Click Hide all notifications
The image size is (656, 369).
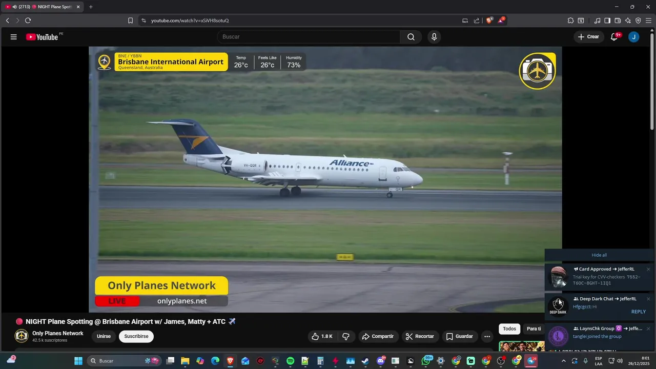(599, 255)
